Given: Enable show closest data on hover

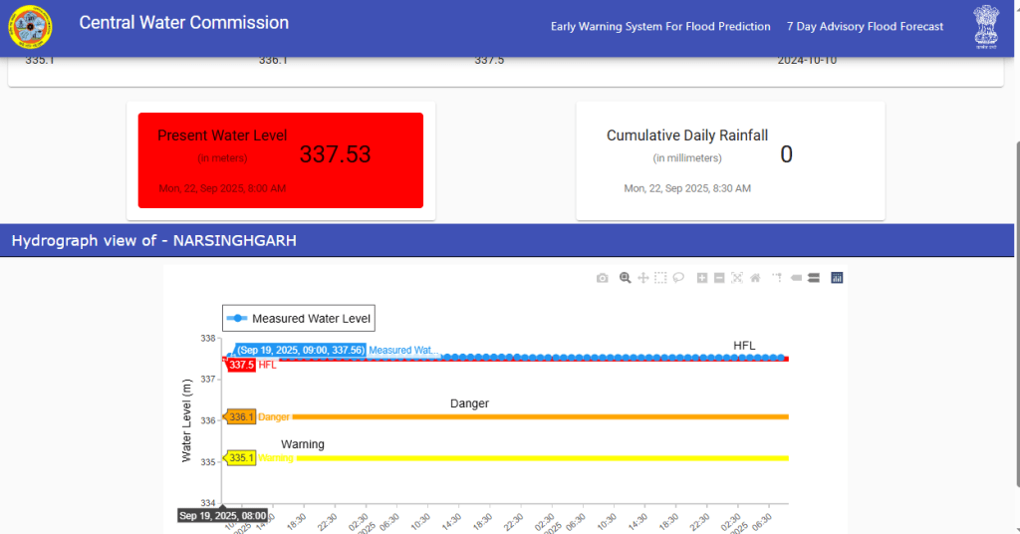Looking at the screenshot, I should pyautogui.click(x=796, y=278).
